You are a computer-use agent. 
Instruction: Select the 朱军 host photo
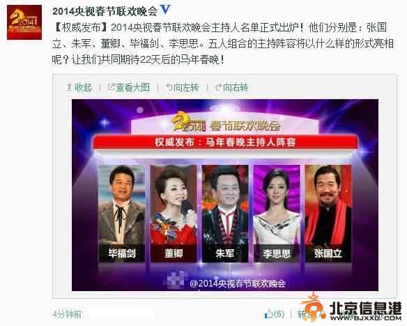pos(225,214)
